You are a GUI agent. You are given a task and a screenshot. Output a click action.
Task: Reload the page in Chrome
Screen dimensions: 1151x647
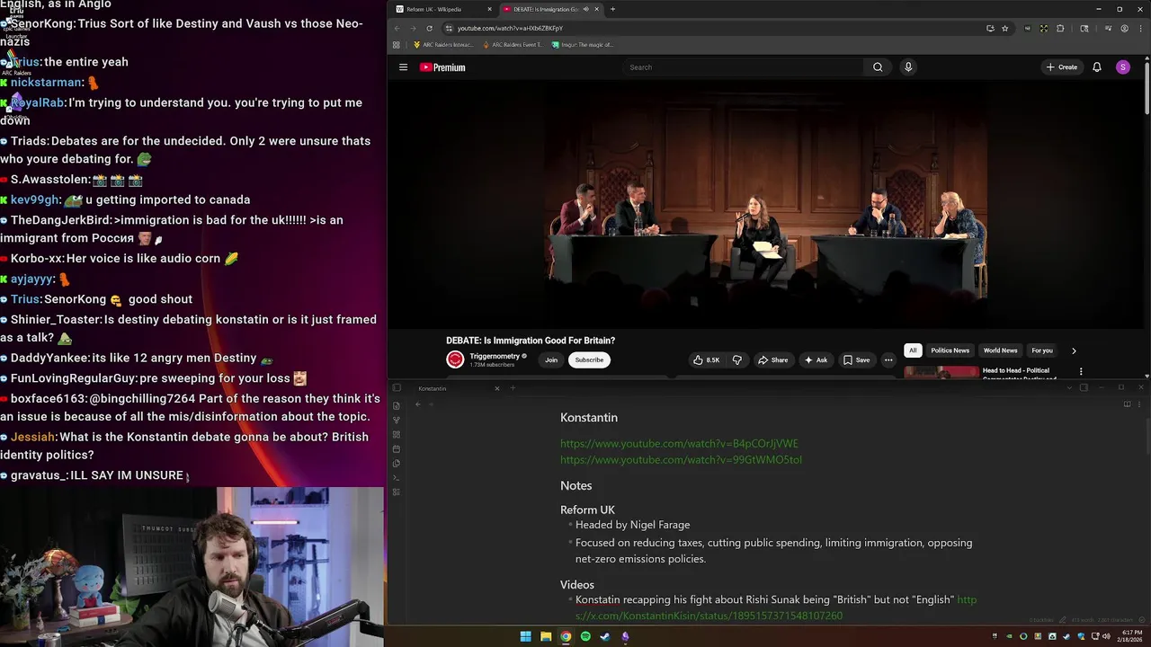pyautogui.click(x=429, y=28)
